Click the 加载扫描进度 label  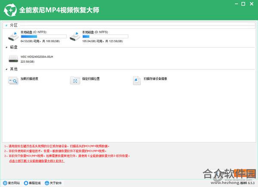pos(29,79)
